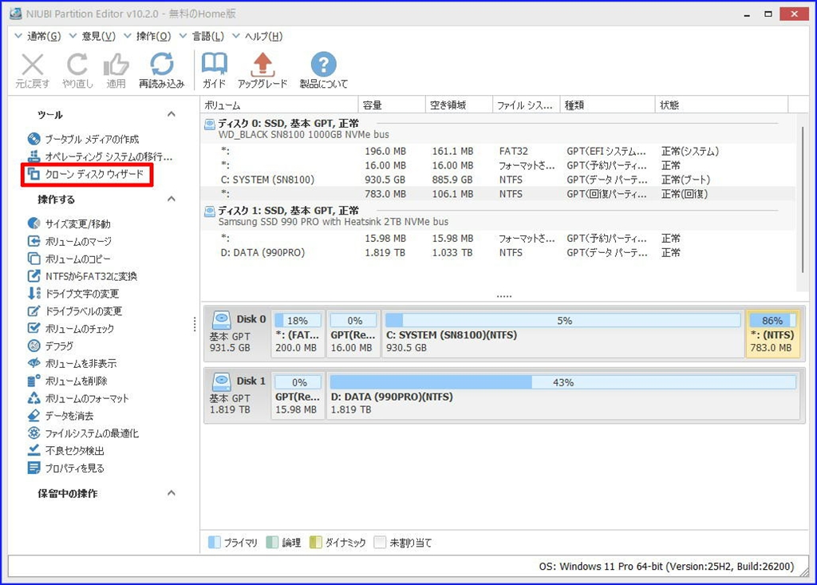Sort by 種類 column header
The height and width of the screenshot is (585, 817).
pos(607,105)
